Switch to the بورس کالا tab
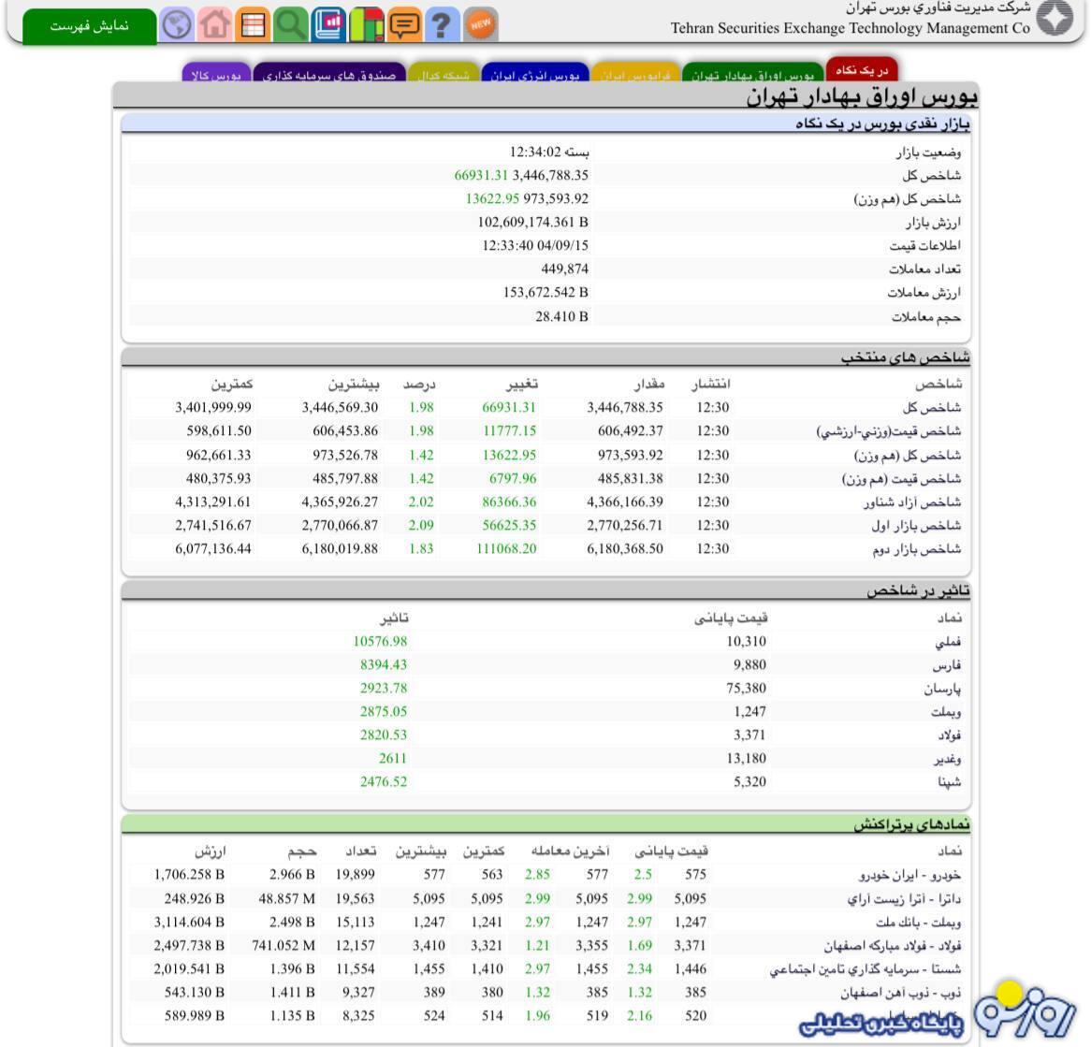 (215, 75)
